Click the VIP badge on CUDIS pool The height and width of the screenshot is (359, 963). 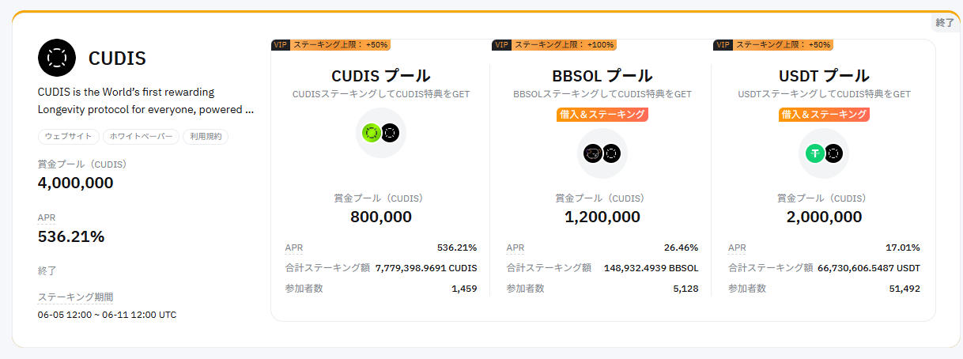pyautogui.click(x=280, y=45)
